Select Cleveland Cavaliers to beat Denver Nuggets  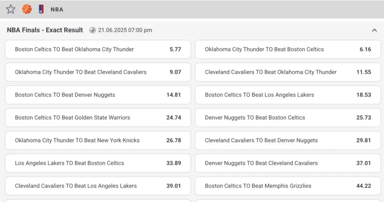point(288,140)
